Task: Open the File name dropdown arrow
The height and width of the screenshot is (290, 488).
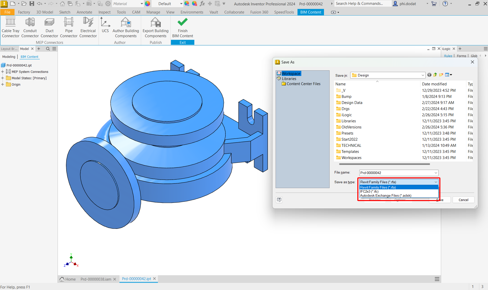Action: [x=436, y=173]
